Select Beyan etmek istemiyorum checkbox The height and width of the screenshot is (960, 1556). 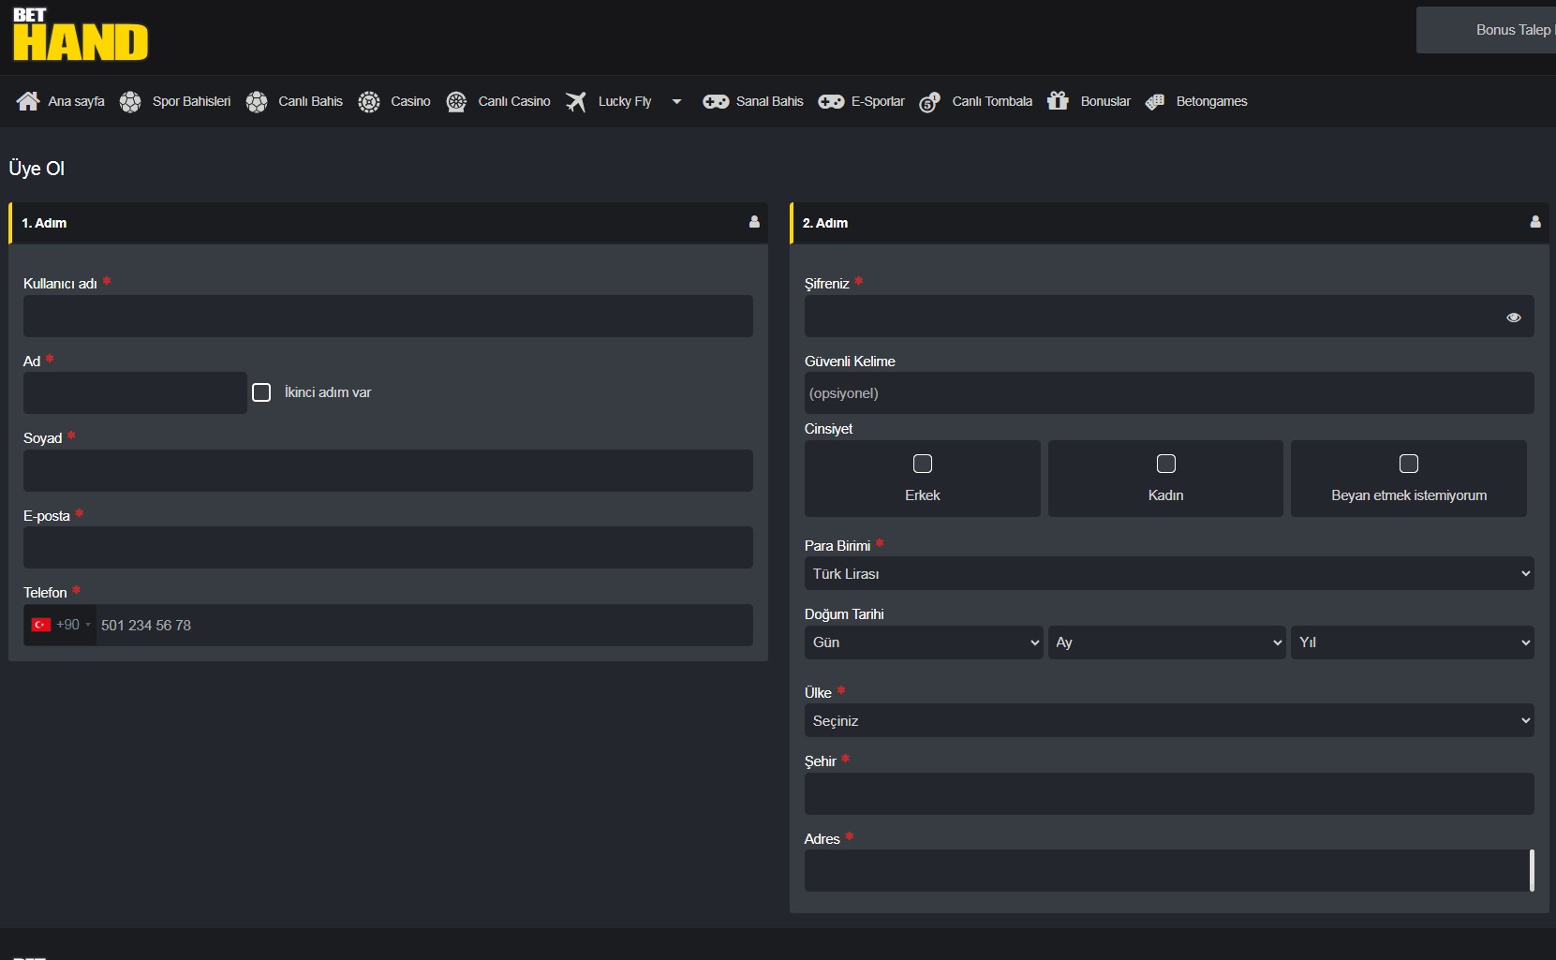coord(1409,464)
